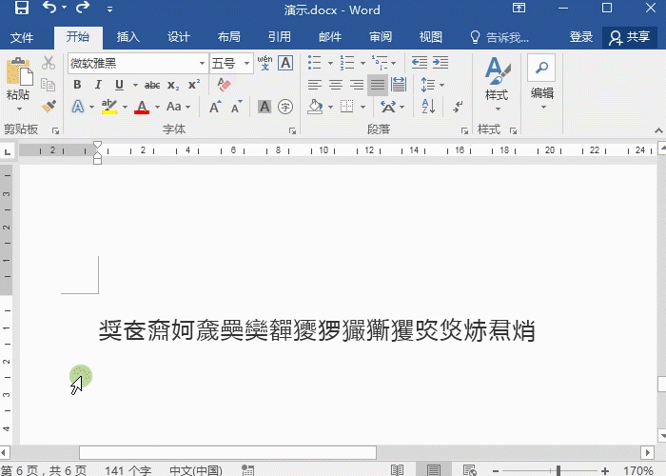Apply distributed alignment icon
The width and height of the screenshot is (666, 476).
(399, 85)
